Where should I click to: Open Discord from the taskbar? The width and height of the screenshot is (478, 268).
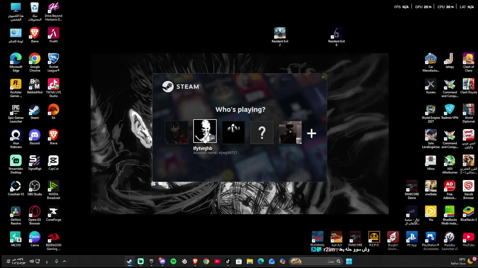[162, 261]
